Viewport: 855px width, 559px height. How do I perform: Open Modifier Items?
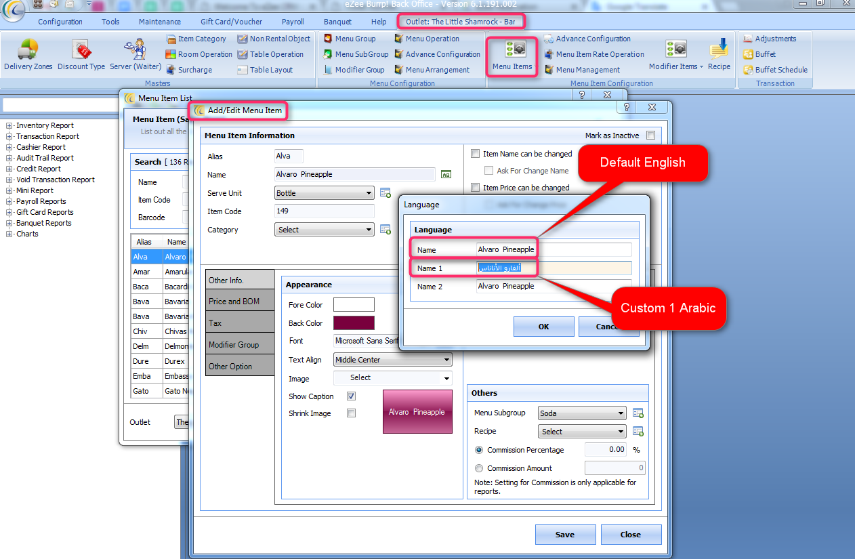point(675,55)
